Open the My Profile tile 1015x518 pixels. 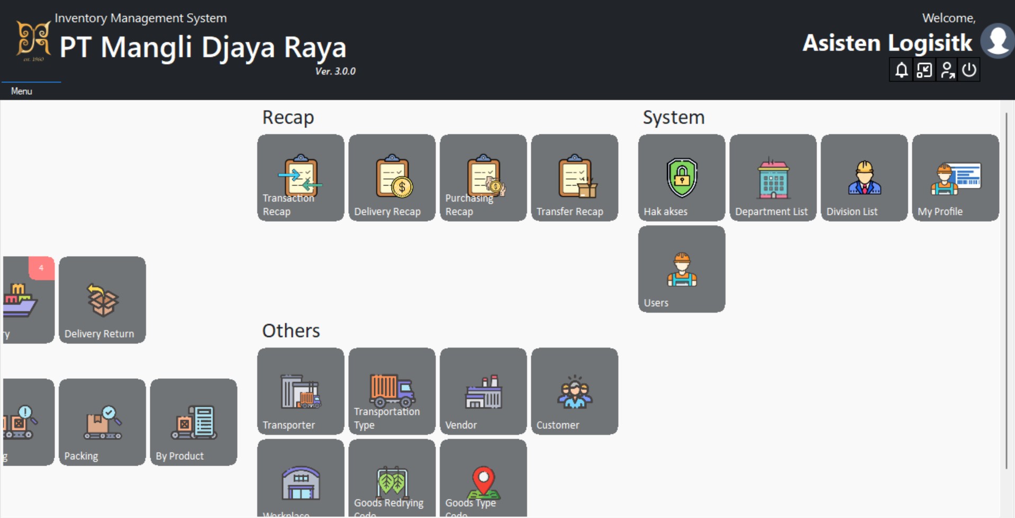956,177
